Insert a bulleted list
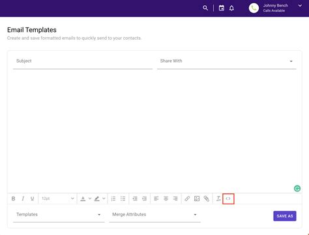309x235 pixels. (x=123, y=199)
